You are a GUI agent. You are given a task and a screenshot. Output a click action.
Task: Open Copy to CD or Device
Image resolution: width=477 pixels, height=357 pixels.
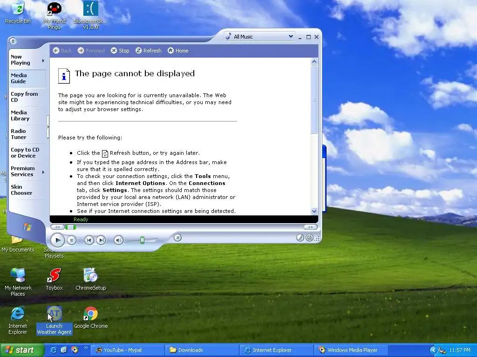(x=27, y=152)
